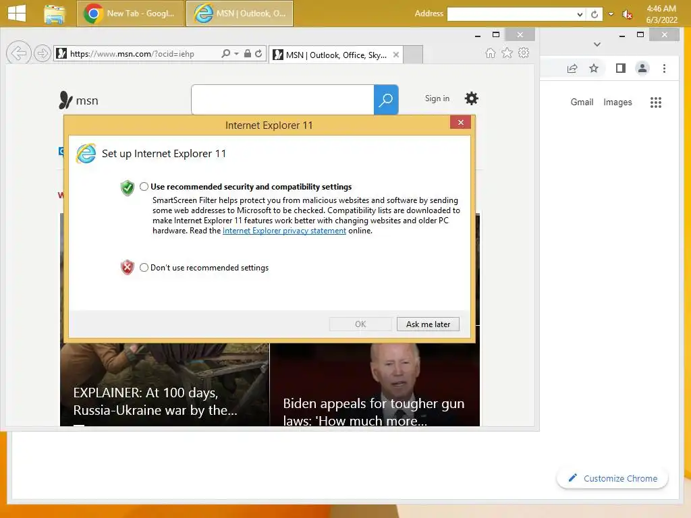Bookmark this tab with Chrome star
Viewport: 691px width, 518px height.
coord(594,68)
